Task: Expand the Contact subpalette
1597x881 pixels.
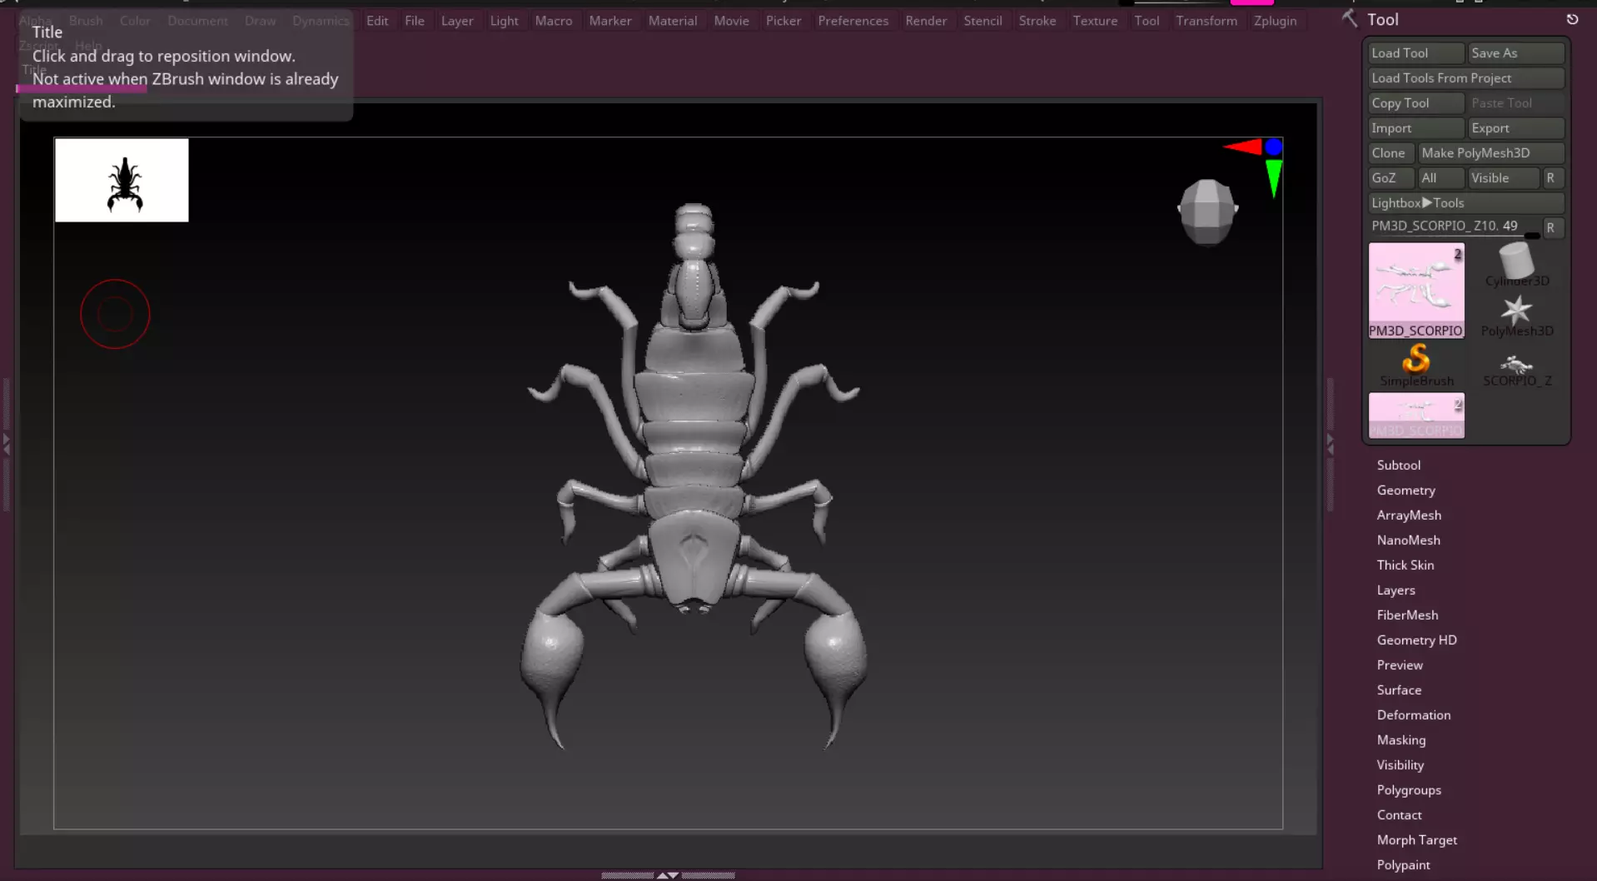Action: click(1399, 814)
